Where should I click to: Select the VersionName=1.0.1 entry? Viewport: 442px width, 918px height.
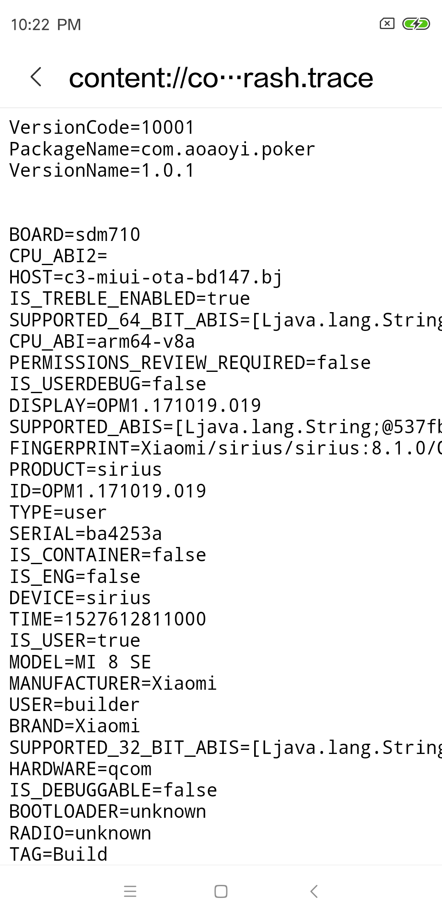pyautogui.click(x=101, y=171)
